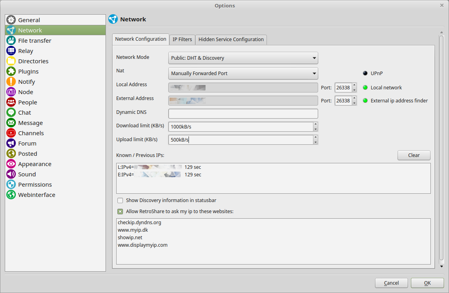Click the Appearance eye icon
The width and height of the screenshot is (449, 293).
(11, 164)
